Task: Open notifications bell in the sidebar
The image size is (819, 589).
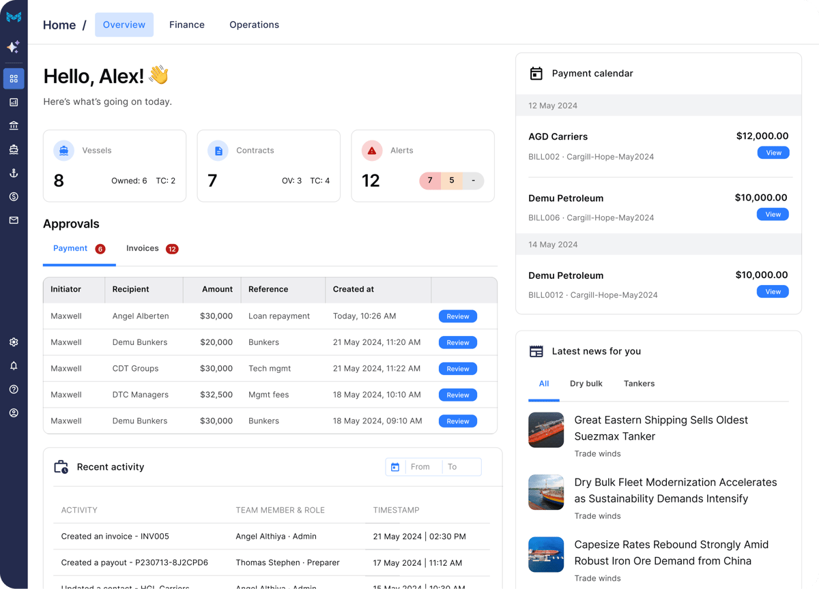Action: (x=14, y=366)
